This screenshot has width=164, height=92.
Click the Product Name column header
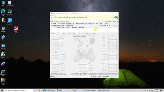[81, 27]
